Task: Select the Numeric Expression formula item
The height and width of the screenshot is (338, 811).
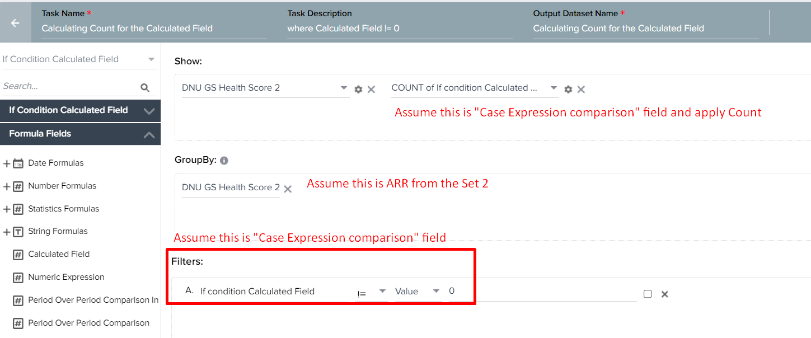Action: tap(66, 277)
